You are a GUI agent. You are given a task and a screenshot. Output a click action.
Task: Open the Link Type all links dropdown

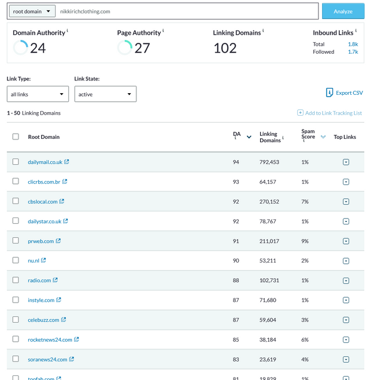click(38, 94)
